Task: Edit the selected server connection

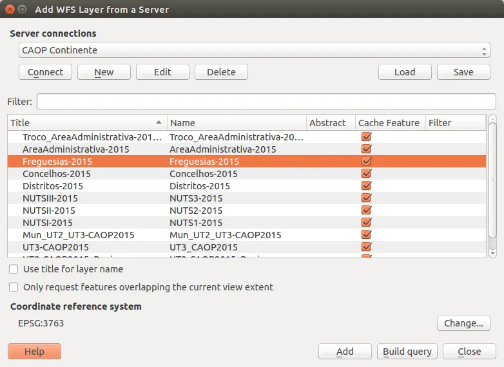Action: pos(162,72)
